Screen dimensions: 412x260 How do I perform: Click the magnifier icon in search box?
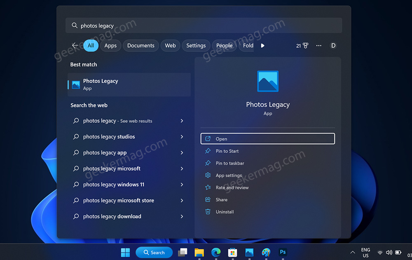pos(75,26)
